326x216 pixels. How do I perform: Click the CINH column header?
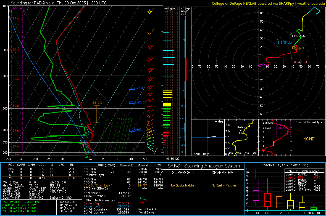tap(31, 165)
